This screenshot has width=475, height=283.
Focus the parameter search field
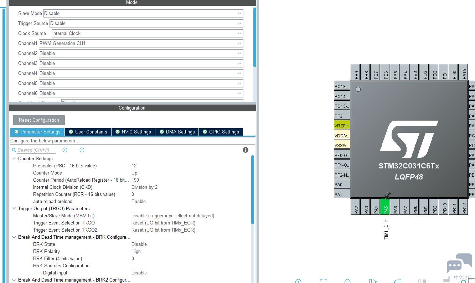36,150
